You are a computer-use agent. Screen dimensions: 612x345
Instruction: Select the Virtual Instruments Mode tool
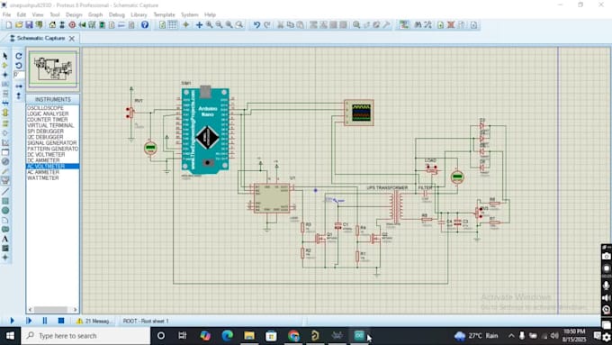(x=5, y=180)
